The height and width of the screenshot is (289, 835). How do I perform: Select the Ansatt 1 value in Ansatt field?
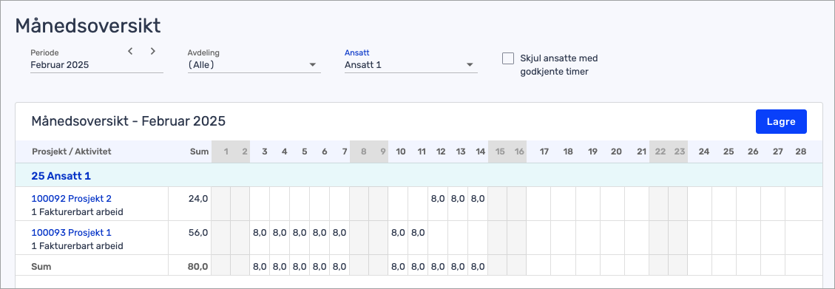click(x=363, y=65)
